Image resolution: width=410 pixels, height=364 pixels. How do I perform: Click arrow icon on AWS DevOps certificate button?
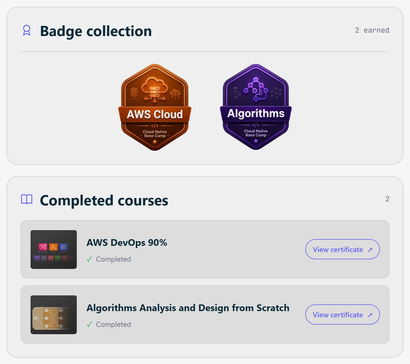pyautogui.click(x=370, y=250)
